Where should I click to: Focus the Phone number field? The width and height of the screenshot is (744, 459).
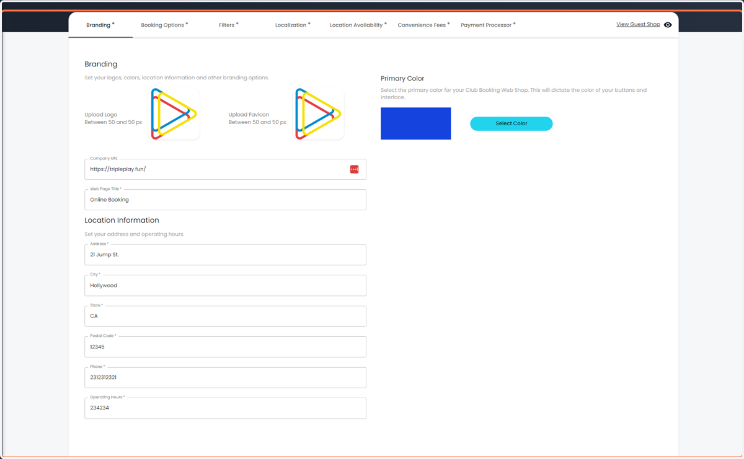coord(225,377)
